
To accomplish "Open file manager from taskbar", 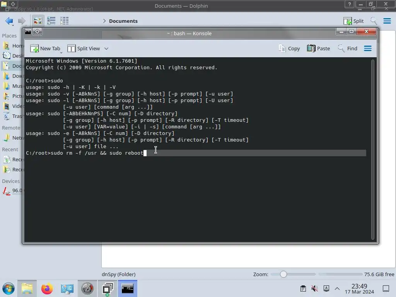I will [x=27, y=288].
